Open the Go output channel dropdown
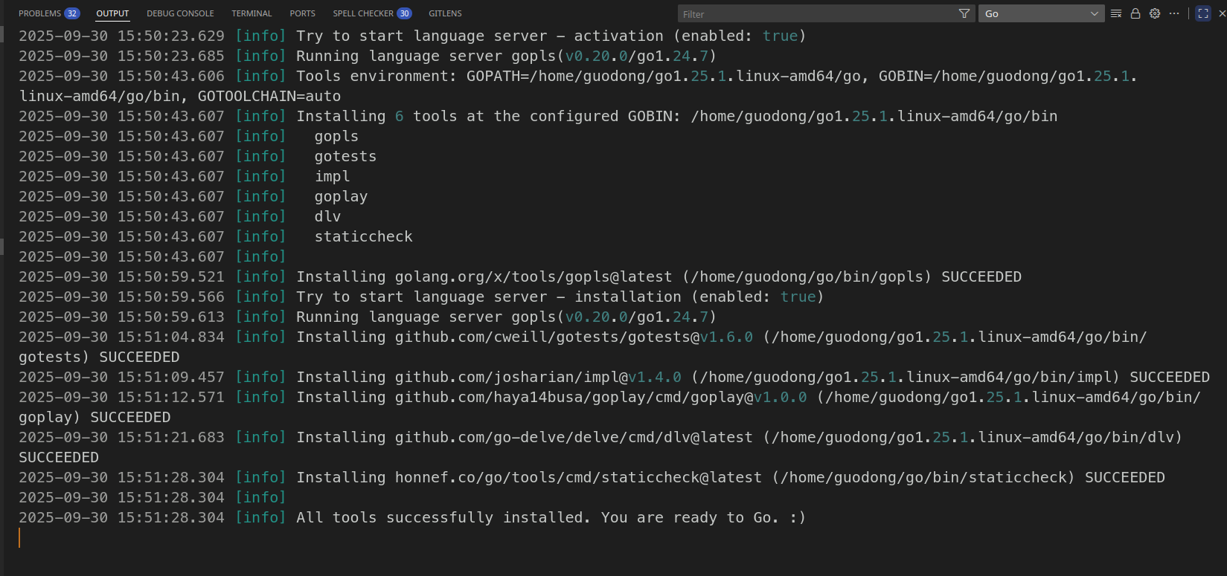The image size is (1227, 576). tap(1041, 13)
